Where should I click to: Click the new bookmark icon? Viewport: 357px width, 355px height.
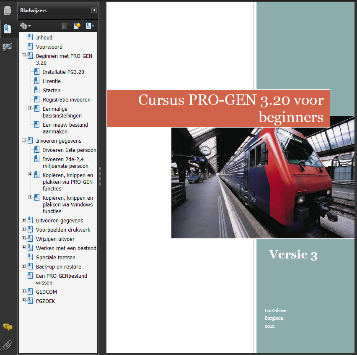77,26
